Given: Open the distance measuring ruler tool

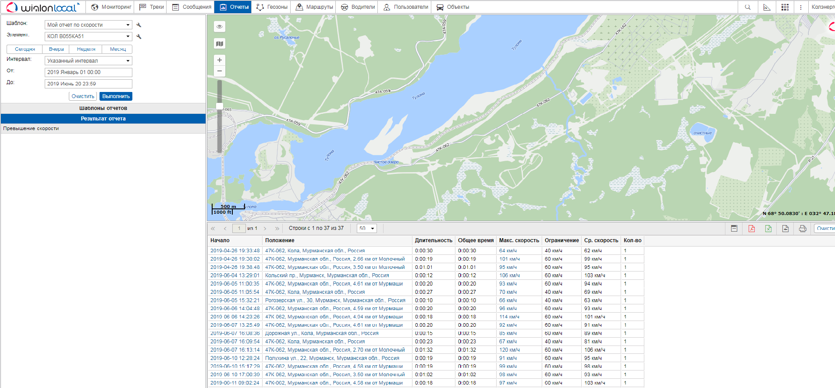Looking at the screenshot, I should coord(767,7).
